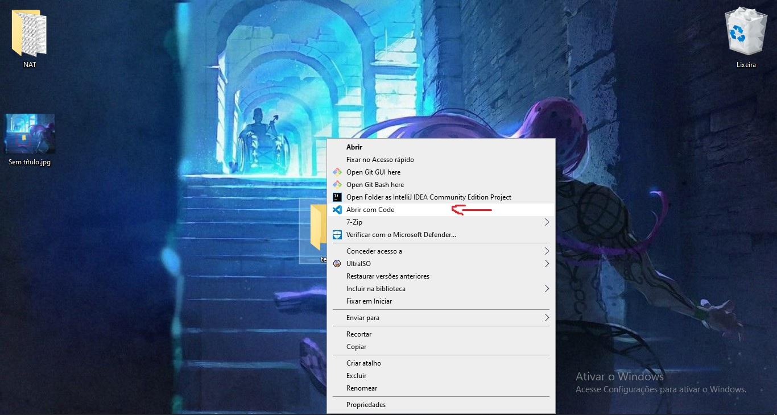The image size is (777, 415).
Task: Click the 7-Zip archive icon in the menu
Action: tap(338, 222)
